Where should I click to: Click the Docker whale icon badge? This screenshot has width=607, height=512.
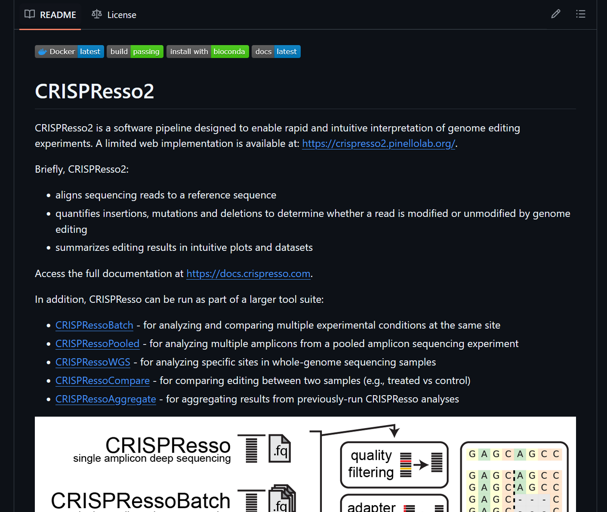coord(42,51)
